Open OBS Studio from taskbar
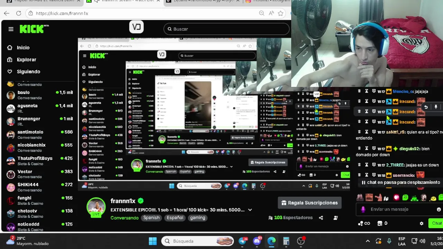Screen dimensions: 443x249 pos(301,241)
